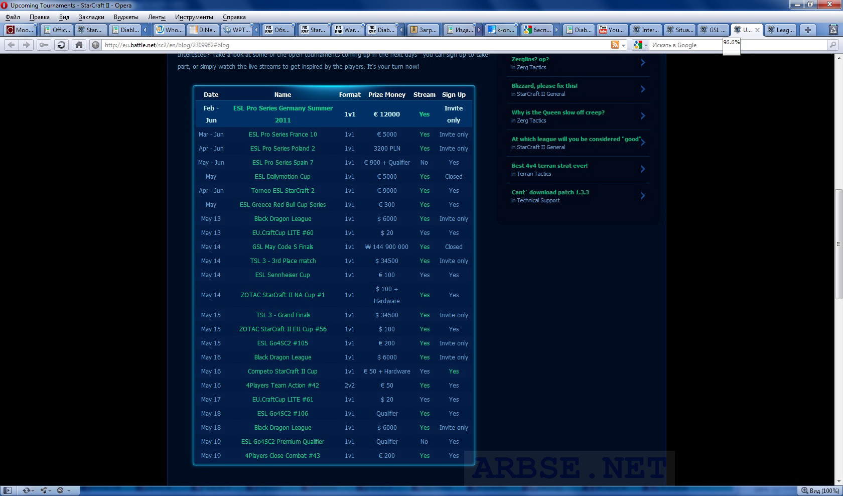
Task: Open arrow for 'Best 4v4 terran strat ever!'
Action: pos(643,169)
